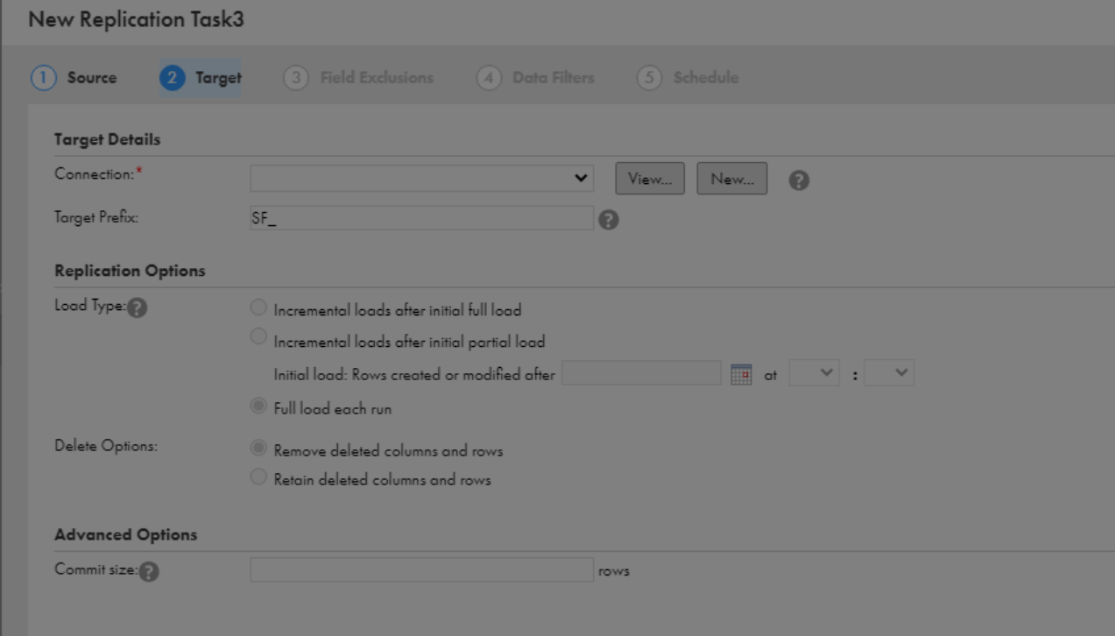Focus the Commit size rows field

[422, 569]
